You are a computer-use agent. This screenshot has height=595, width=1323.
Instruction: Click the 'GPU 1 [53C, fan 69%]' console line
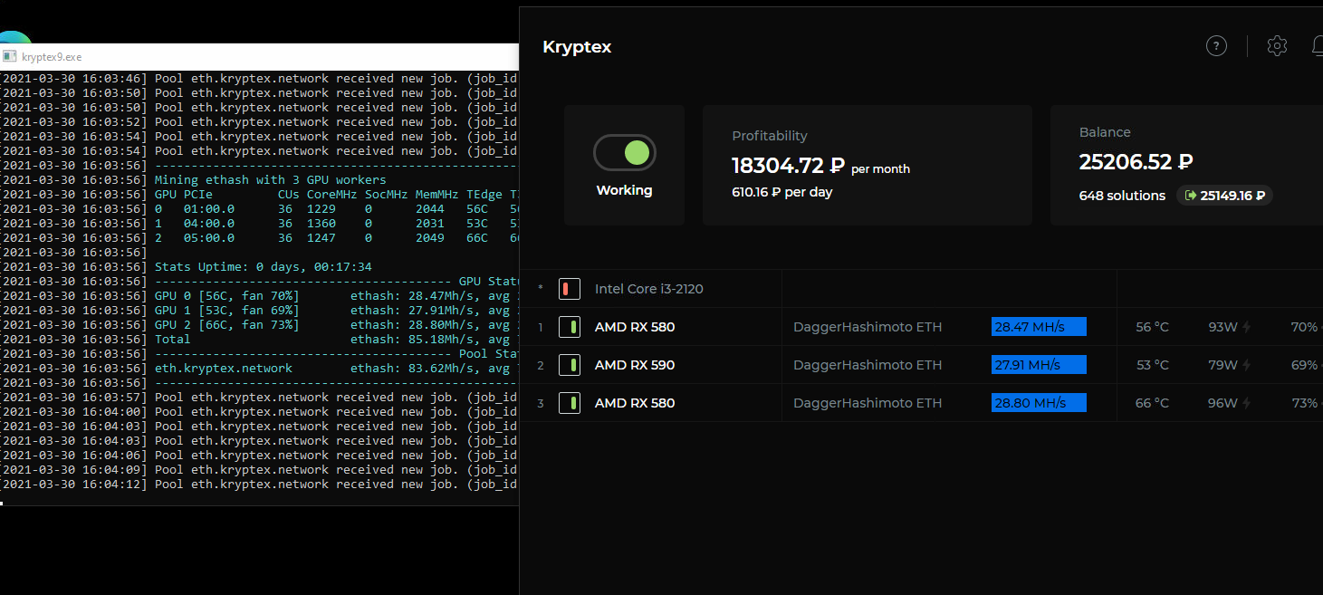pos(259,311)
